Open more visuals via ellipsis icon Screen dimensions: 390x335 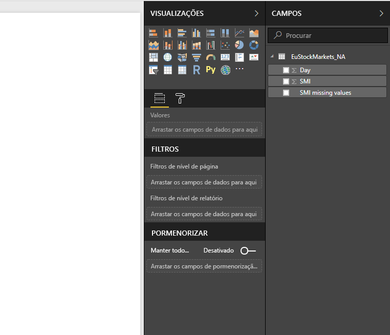pos(240,69)
